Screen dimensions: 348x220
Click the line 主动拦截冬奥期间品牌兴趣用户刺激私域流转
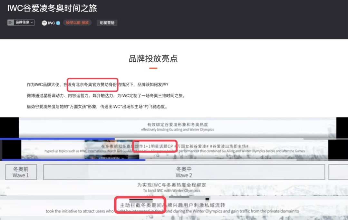[172, 205]
